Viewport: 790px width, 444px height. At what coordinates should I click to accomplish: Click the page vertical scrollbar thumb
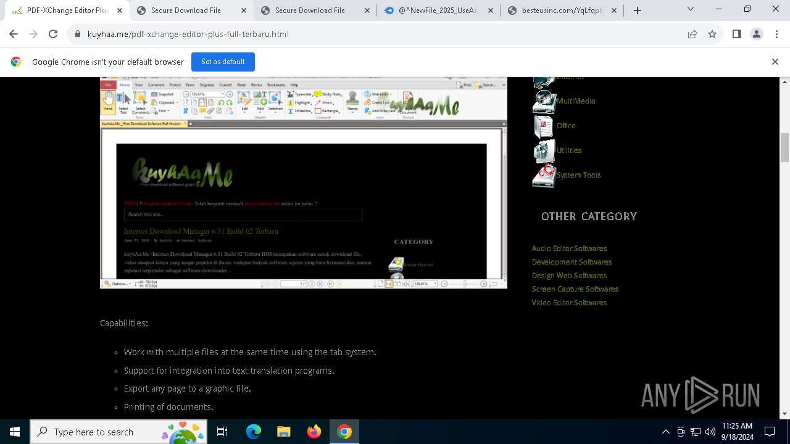point(785,147)
